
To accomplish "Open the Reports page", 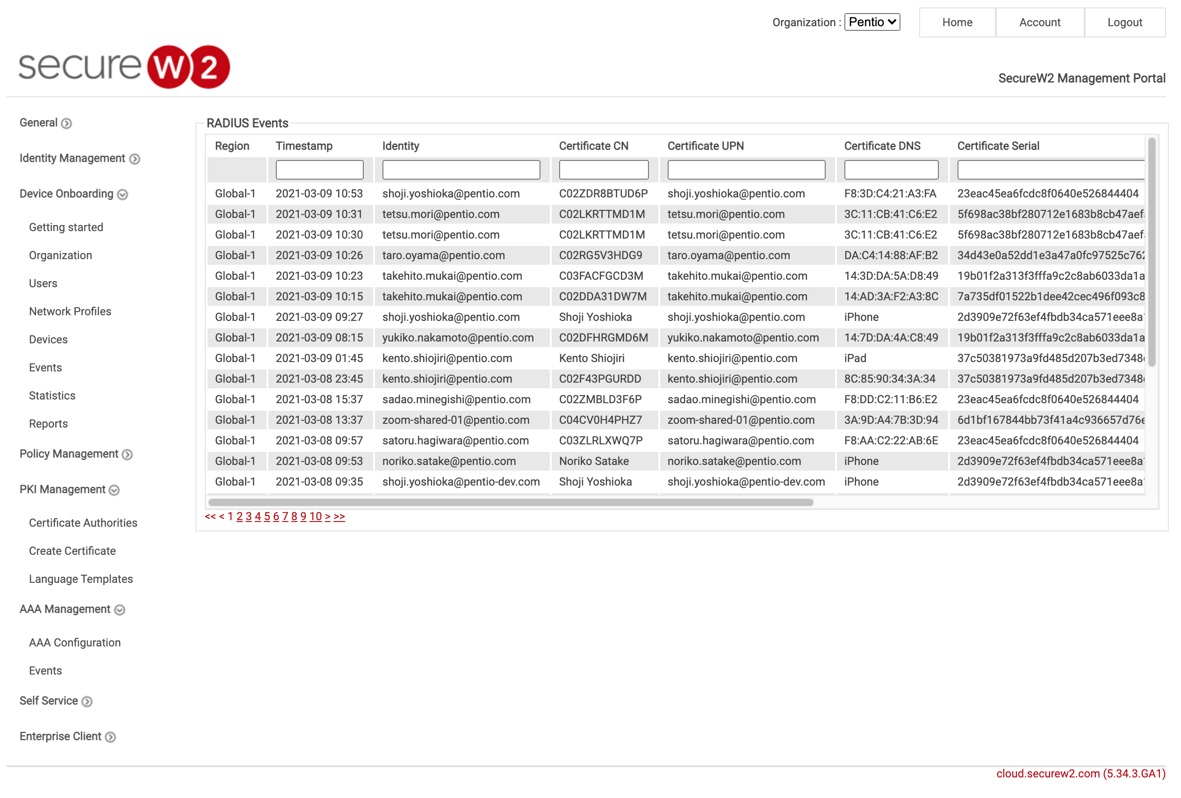I will pyautogui.click(x=48, y=423).
